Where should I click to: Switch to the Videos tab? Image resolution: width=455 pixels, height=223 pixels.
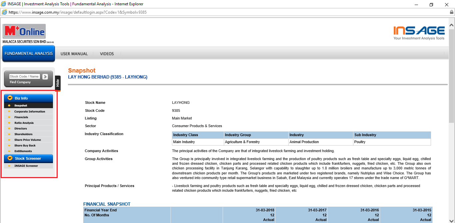tap(107, 54)
